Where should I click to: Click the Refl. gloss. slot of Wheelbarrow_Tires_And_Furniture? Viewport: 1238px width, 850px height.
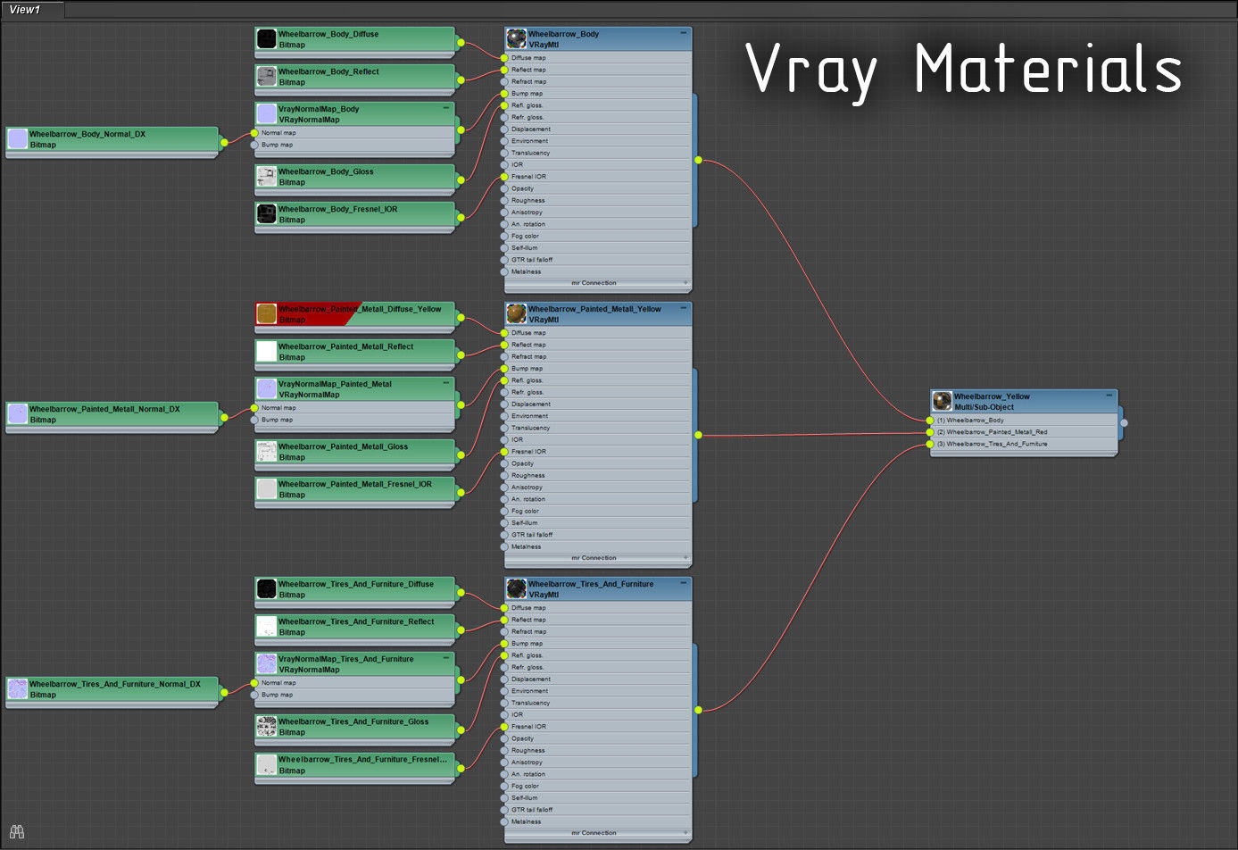pyautogui.click(x=598, y=655)
